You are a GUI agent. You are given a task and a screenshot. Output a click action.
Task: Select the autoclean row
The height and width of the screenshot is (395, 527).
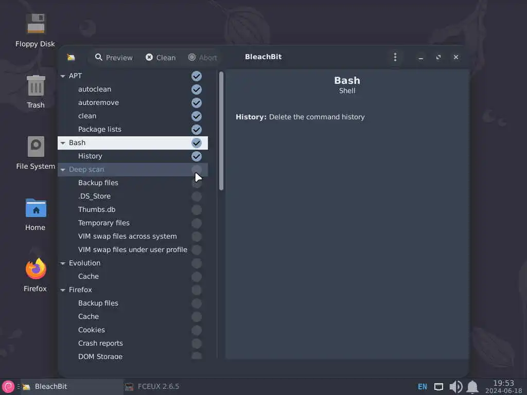coord(133,89)
